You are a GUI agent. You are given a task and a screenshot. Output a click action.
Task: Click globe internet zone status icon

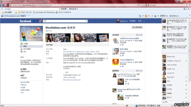point(137,106)
